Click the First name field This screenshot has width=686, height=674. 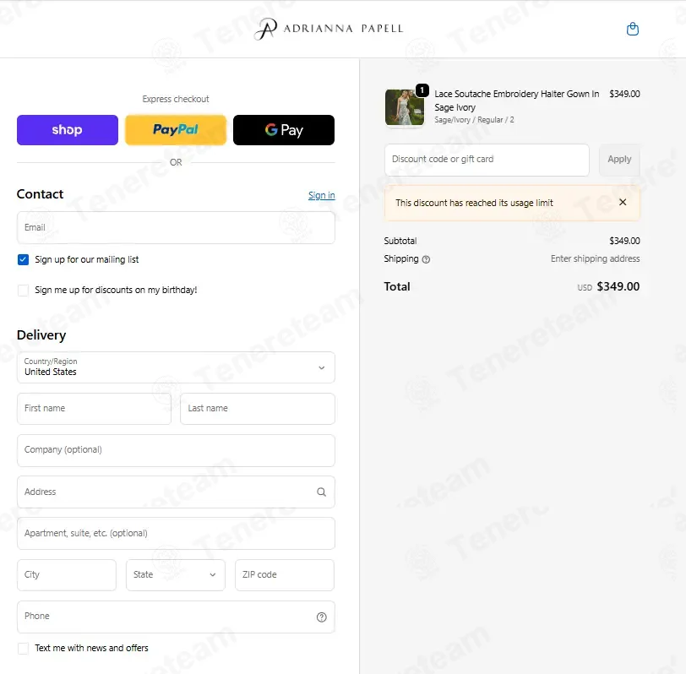94,409
